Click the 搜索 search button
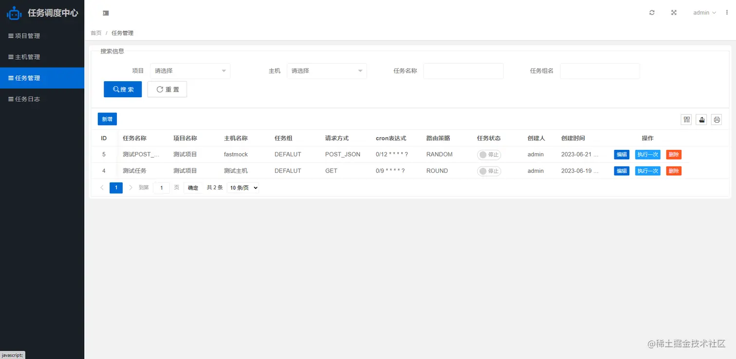 click(x=123, y=90)
